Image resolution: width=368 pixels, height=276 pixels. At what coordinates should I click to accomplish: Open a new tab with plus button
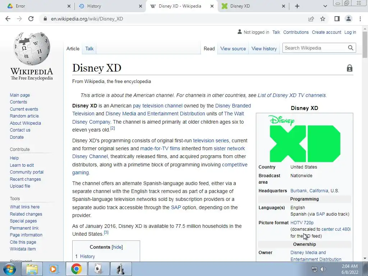297,6
